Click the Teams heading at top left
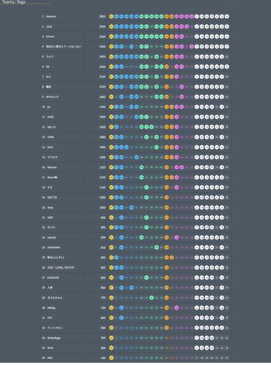The width and height of the screenshot is (271, 365). point(14,2)
